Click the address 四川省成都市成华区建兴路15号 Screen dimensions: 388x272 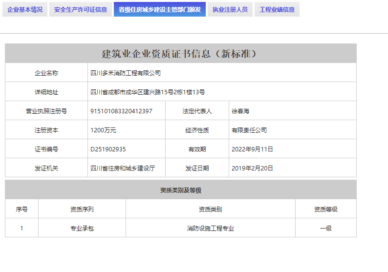[148, 92]
